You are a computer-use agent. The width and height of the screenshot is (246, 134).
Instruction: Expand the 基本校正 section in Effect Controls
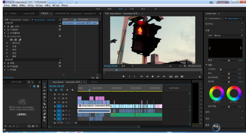(7, 43)
